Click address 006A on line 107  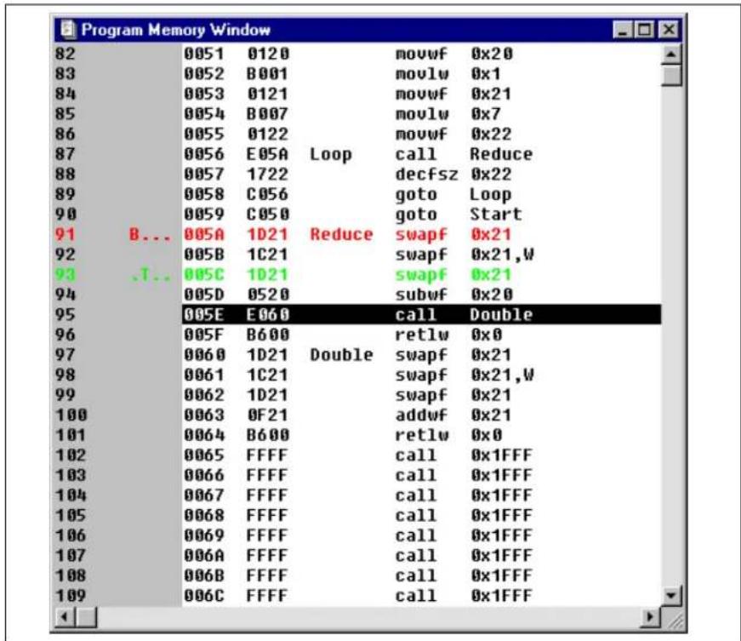[x=203, y=555]
